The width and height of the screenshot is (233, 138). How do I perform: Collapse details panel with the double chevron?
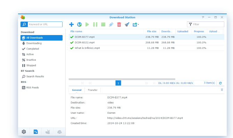(x=222, y=90)
